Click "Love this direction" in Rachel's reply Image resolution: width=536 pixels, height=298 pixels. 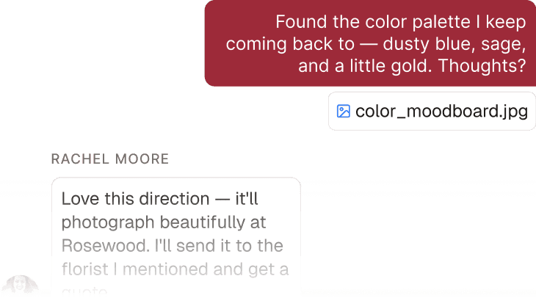135,199
